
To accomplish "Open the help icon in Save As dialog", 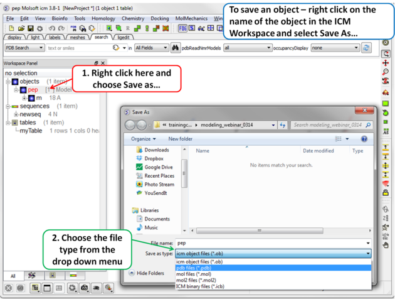I will 364,139.
